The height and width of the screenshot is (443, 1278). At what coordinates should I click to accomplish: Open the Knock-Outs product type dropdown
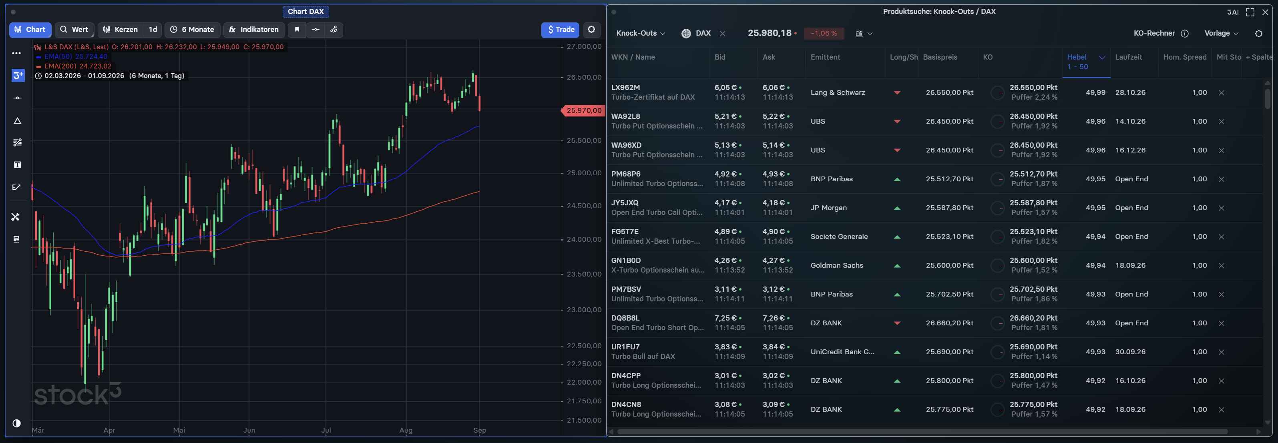pyautogui.click(x=641, y=33)
